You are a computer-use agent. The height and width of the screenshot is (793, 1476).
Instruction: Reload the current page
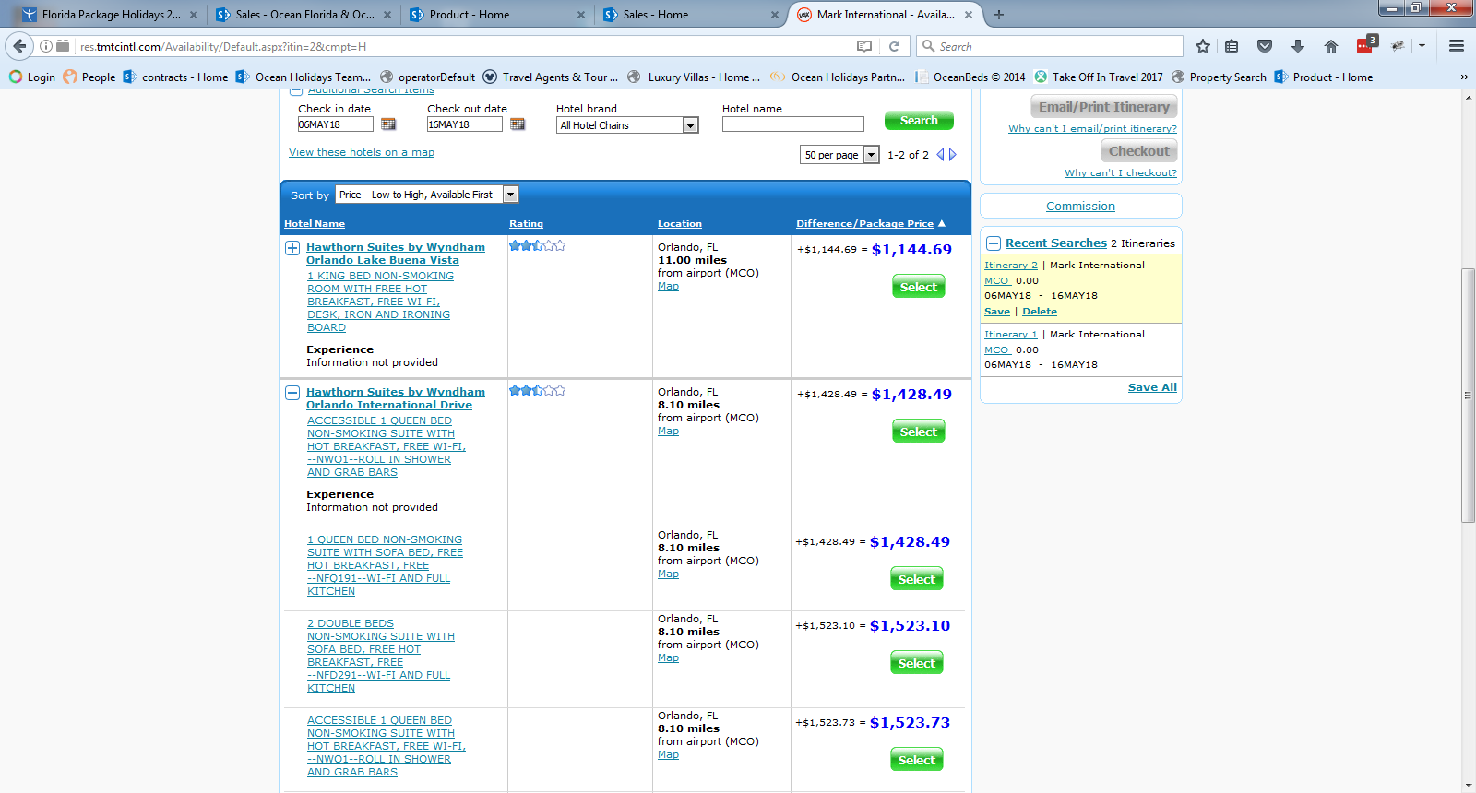[x=894, y=46]
